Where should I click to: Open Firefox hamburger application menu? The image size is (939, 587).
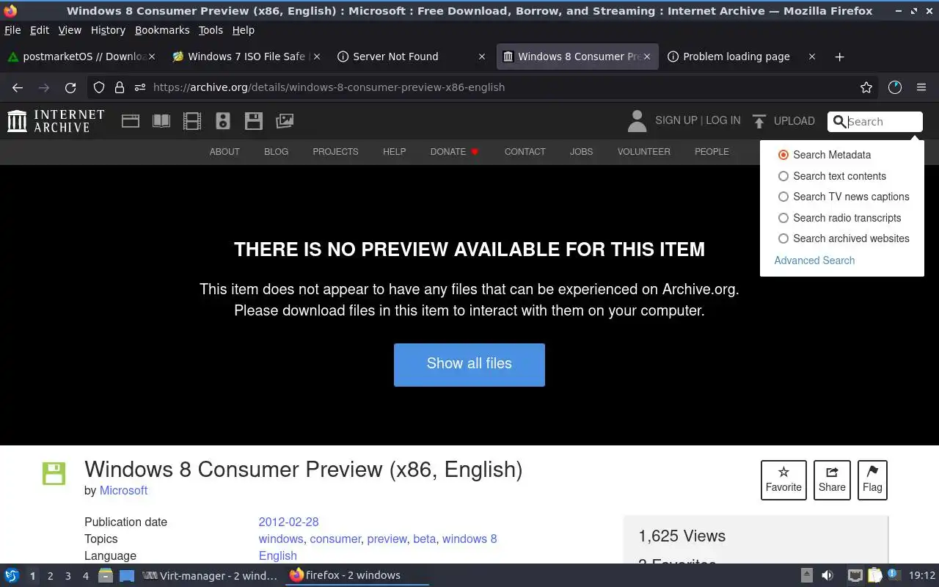coord(921,87)
